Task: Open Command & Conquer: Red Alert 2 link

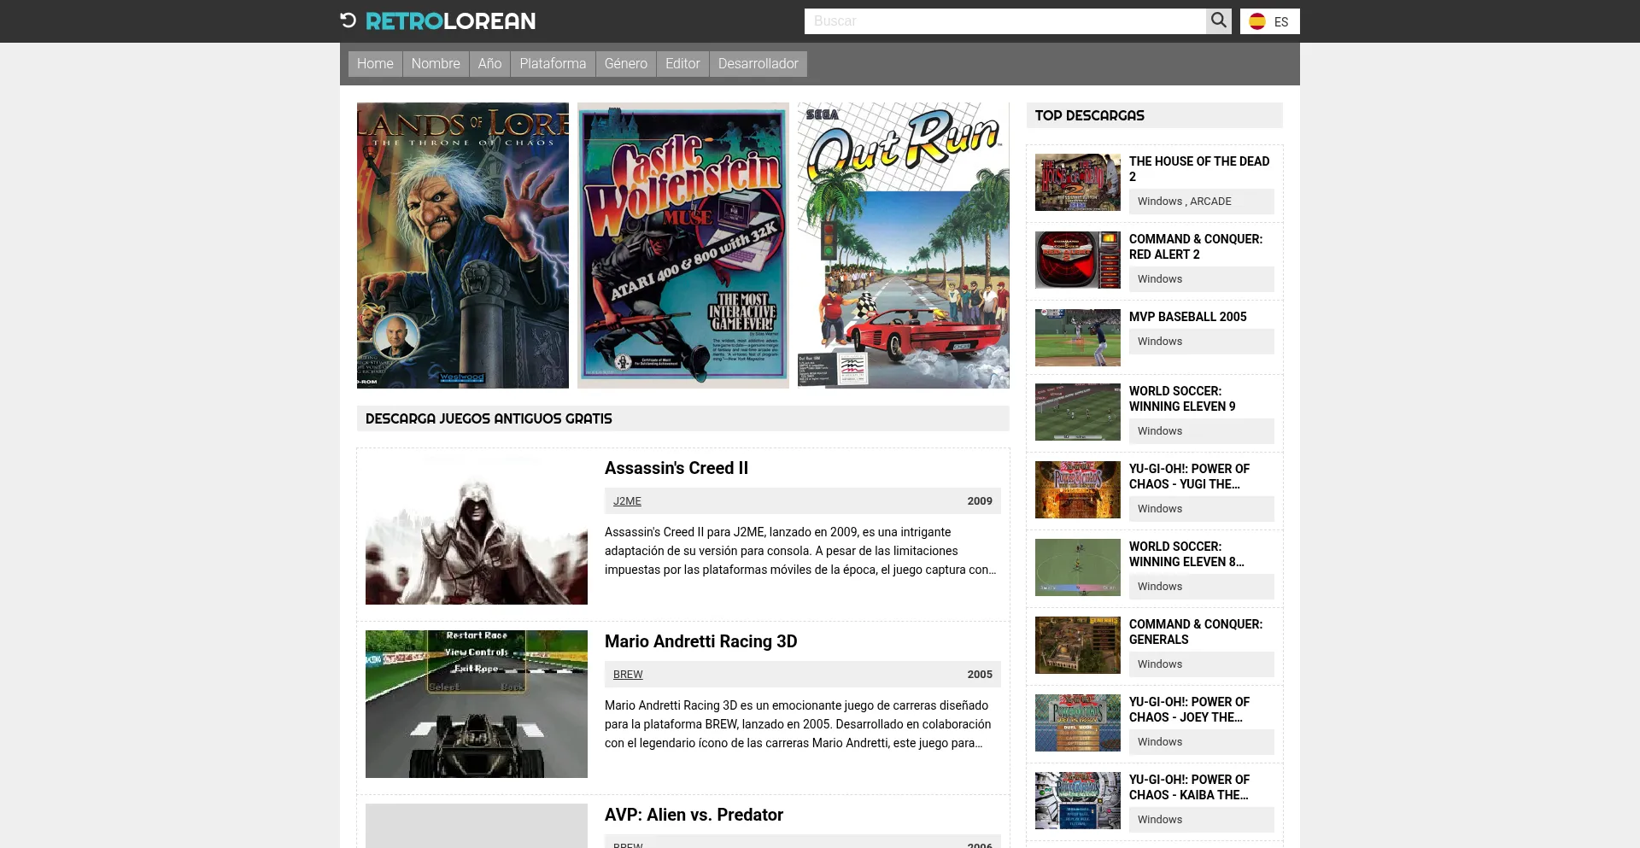Action: pos(1196,247)
